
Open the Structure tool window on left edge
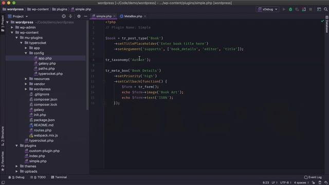3,136
